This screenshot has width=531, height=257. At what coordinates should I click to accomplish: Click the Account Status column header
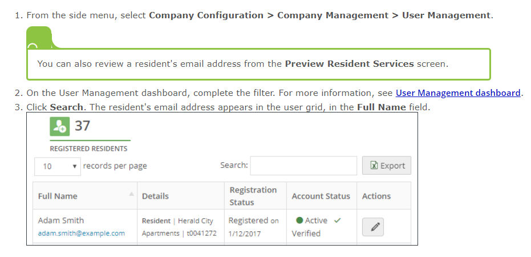[x=321, y=196]
